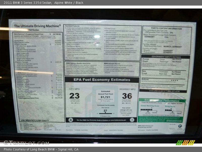This screenshot has width=202, height=152.
Task: Click the colored stripes logo in the bottom corner
Action: point(185,143)
